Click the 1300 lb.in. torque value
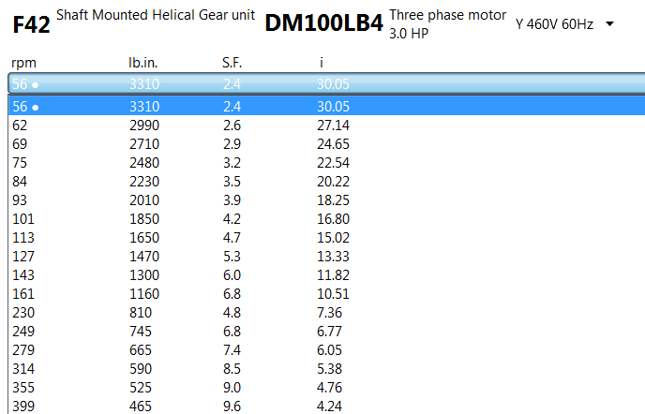645x414 pixels. tap(144, 274)
